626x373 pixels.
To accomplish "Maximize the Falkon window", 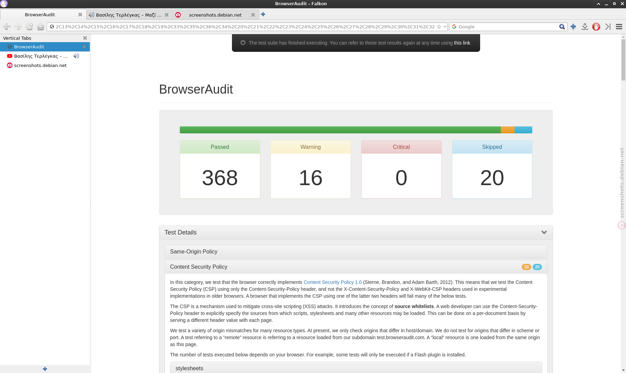I will (x=614, y=4).
